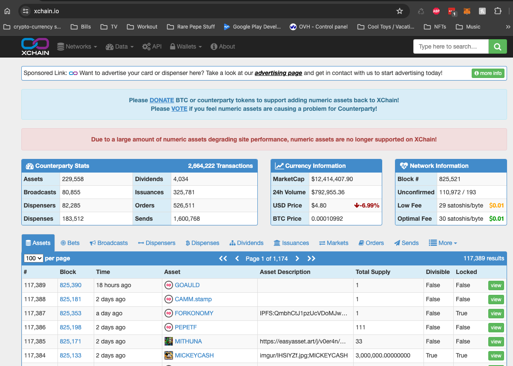The width and height of the screenshot is (513, 366).
Task: View the MICKEYCASH asset row
Action: (x=496, y=356)
